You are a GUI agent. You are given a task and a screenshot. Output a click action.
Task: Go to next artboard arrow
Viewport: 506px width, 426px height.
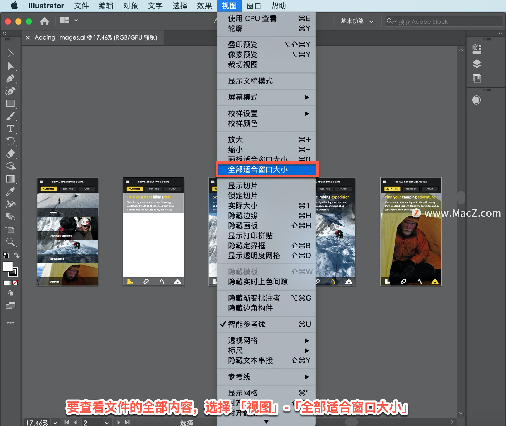[118, 422]
